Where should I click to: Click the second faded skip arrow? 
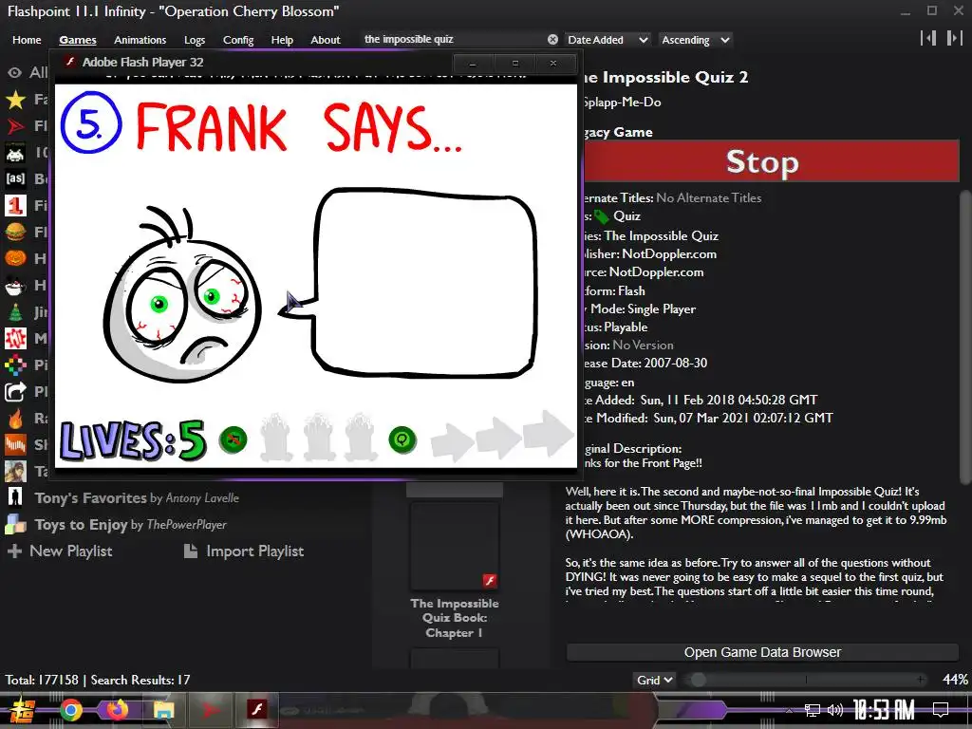tap(497, 438)
